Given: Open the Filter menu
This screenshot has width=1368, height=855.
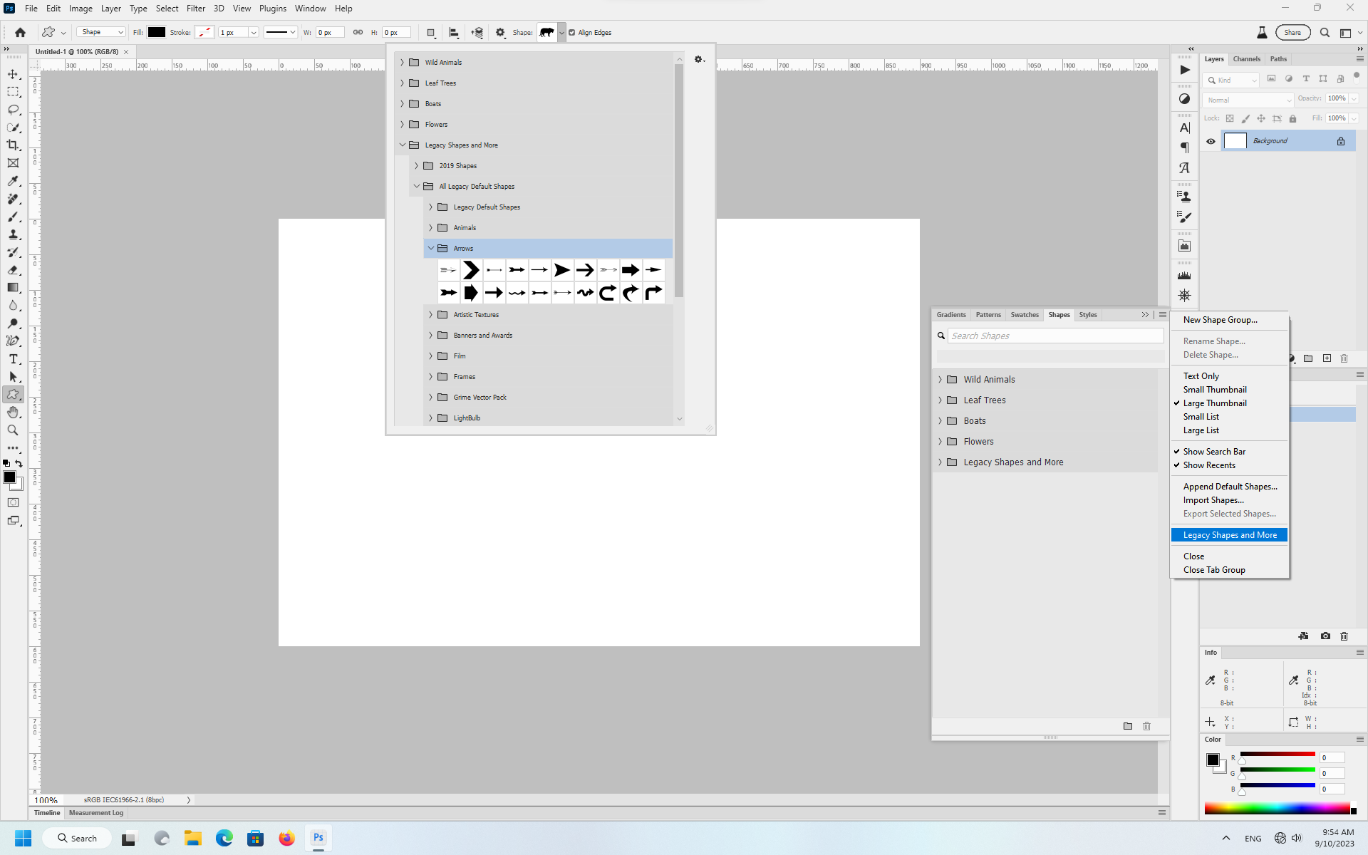Looking at the screenshot, I should [196, 8].
